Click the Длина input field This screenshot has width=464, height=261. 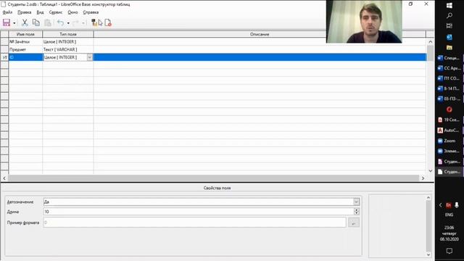[x=198, y=212]
